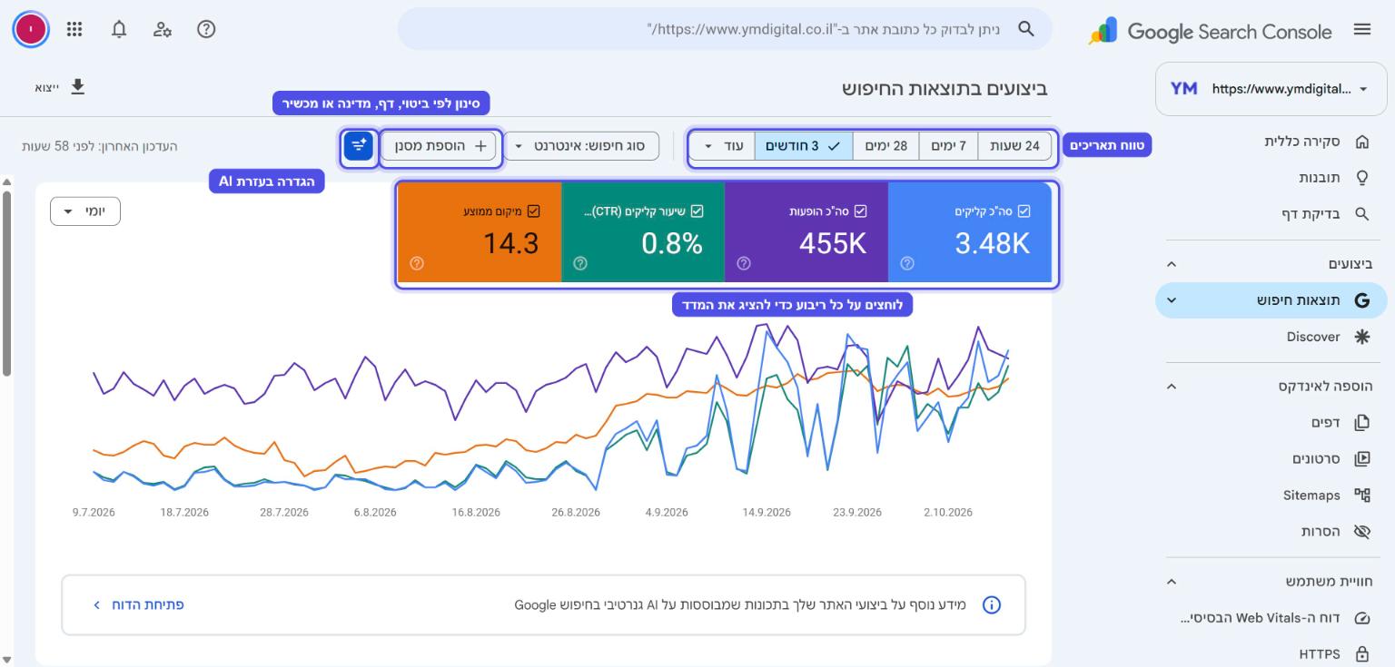Open the property selector for ymdigital site
1395x667 pixels.
pyautogui.click(x=1271, y=89)
